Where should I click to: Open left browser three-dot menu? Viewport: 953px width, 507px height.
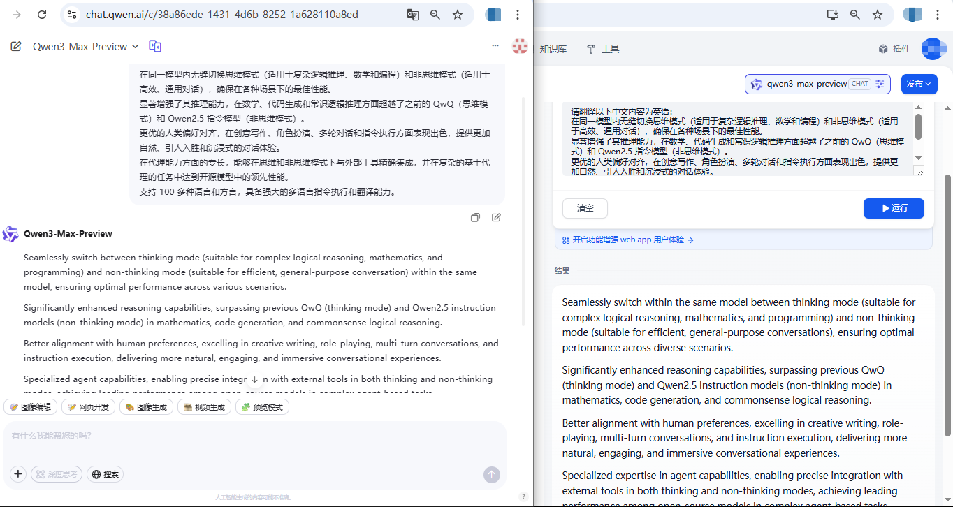tap(517, 15)
